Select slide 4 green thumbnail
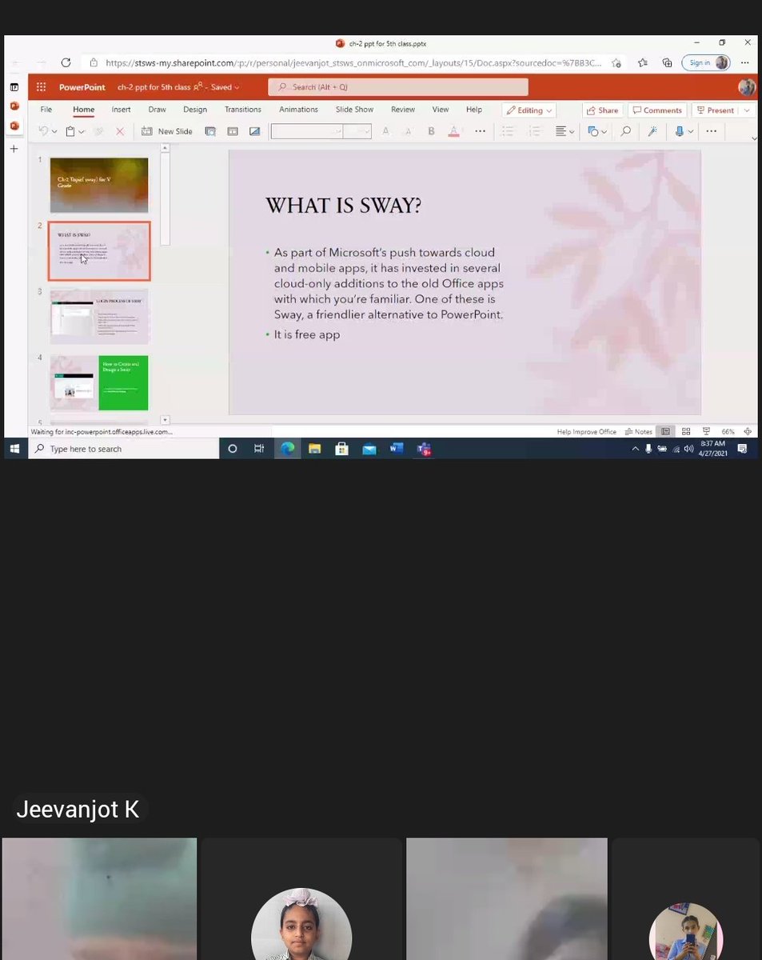 coord(99,382)
